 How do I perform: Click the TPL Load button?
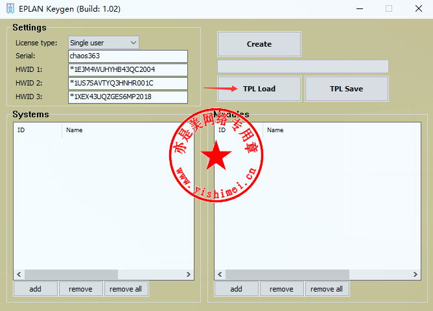point(259,89)
